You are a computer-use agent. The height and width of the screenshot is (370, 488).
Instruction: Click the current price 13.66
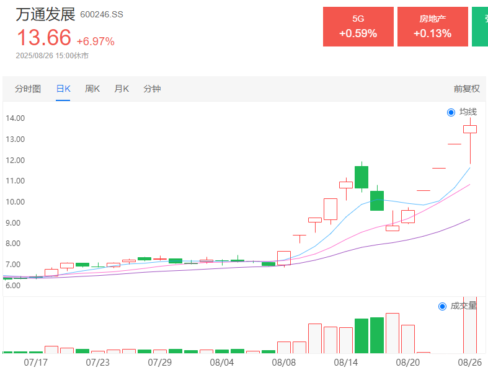pos(44,38)
